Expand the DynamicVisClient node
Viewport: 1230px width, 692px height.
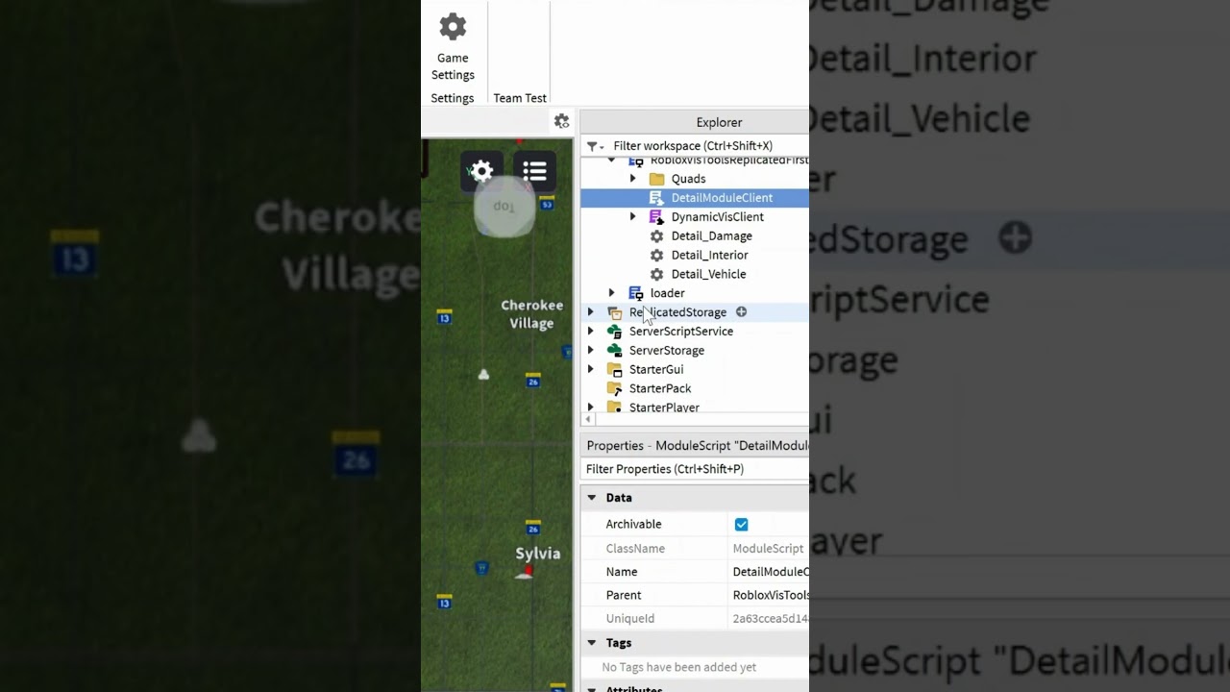pyautogui.click(x=632, y=217)
